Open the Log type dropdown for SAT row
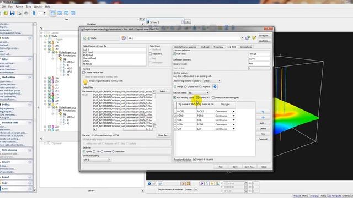The width and height of the screenshot is (353, 198). click(234, 129)
